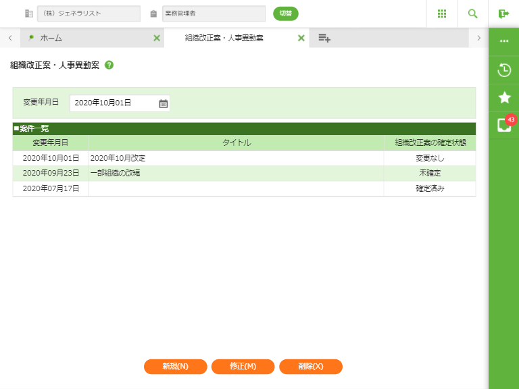Open favorites star icon in sidebar
Viewport: 519px width, 389px height.
pos(504,97)
